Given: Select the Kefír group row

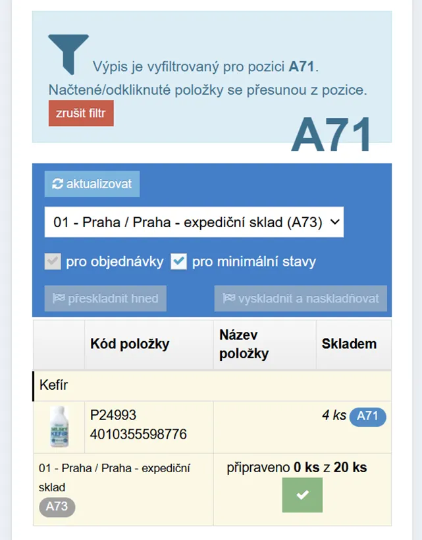Looking at the screenshot, I should [x=212, y=385].
